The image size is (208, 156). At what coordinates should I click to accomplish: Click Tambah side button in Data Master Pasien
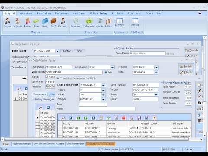[186, 67]
